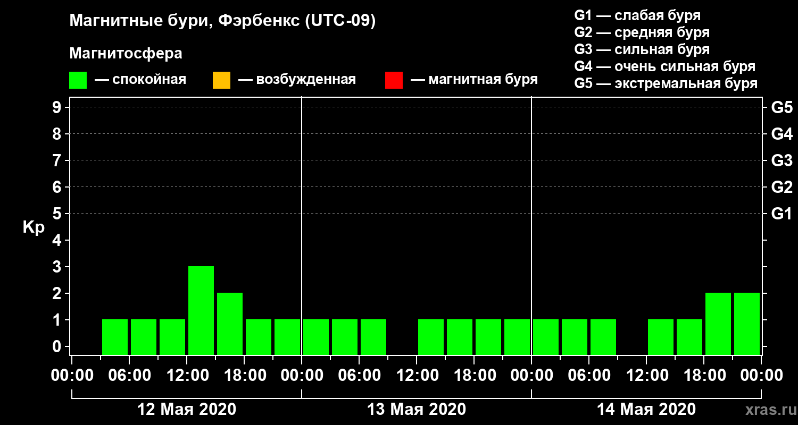Click the orange 'возбужденная' legend swatch
The width and height of the screenshot is (798, 425).
(221, 80)
